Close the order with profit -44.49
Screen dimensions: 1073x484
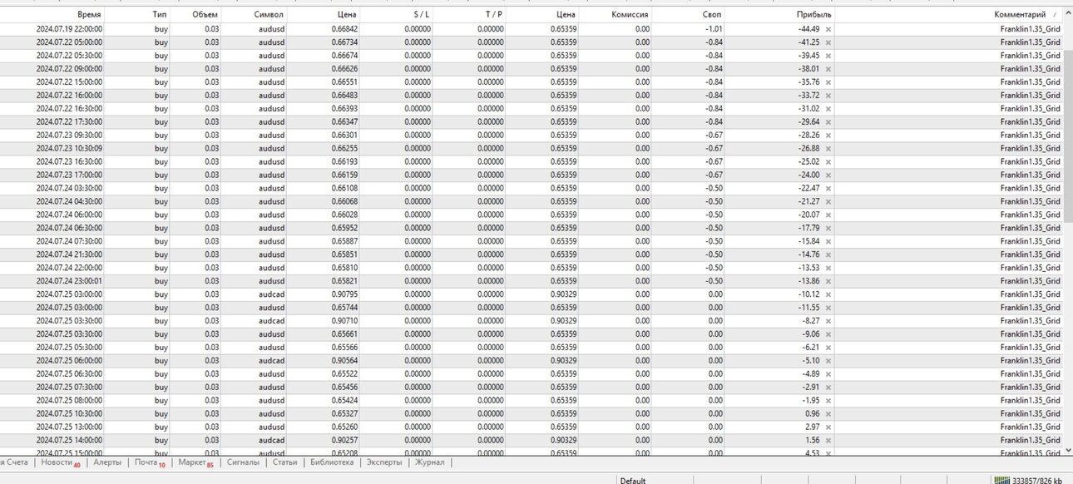[828, 29]
